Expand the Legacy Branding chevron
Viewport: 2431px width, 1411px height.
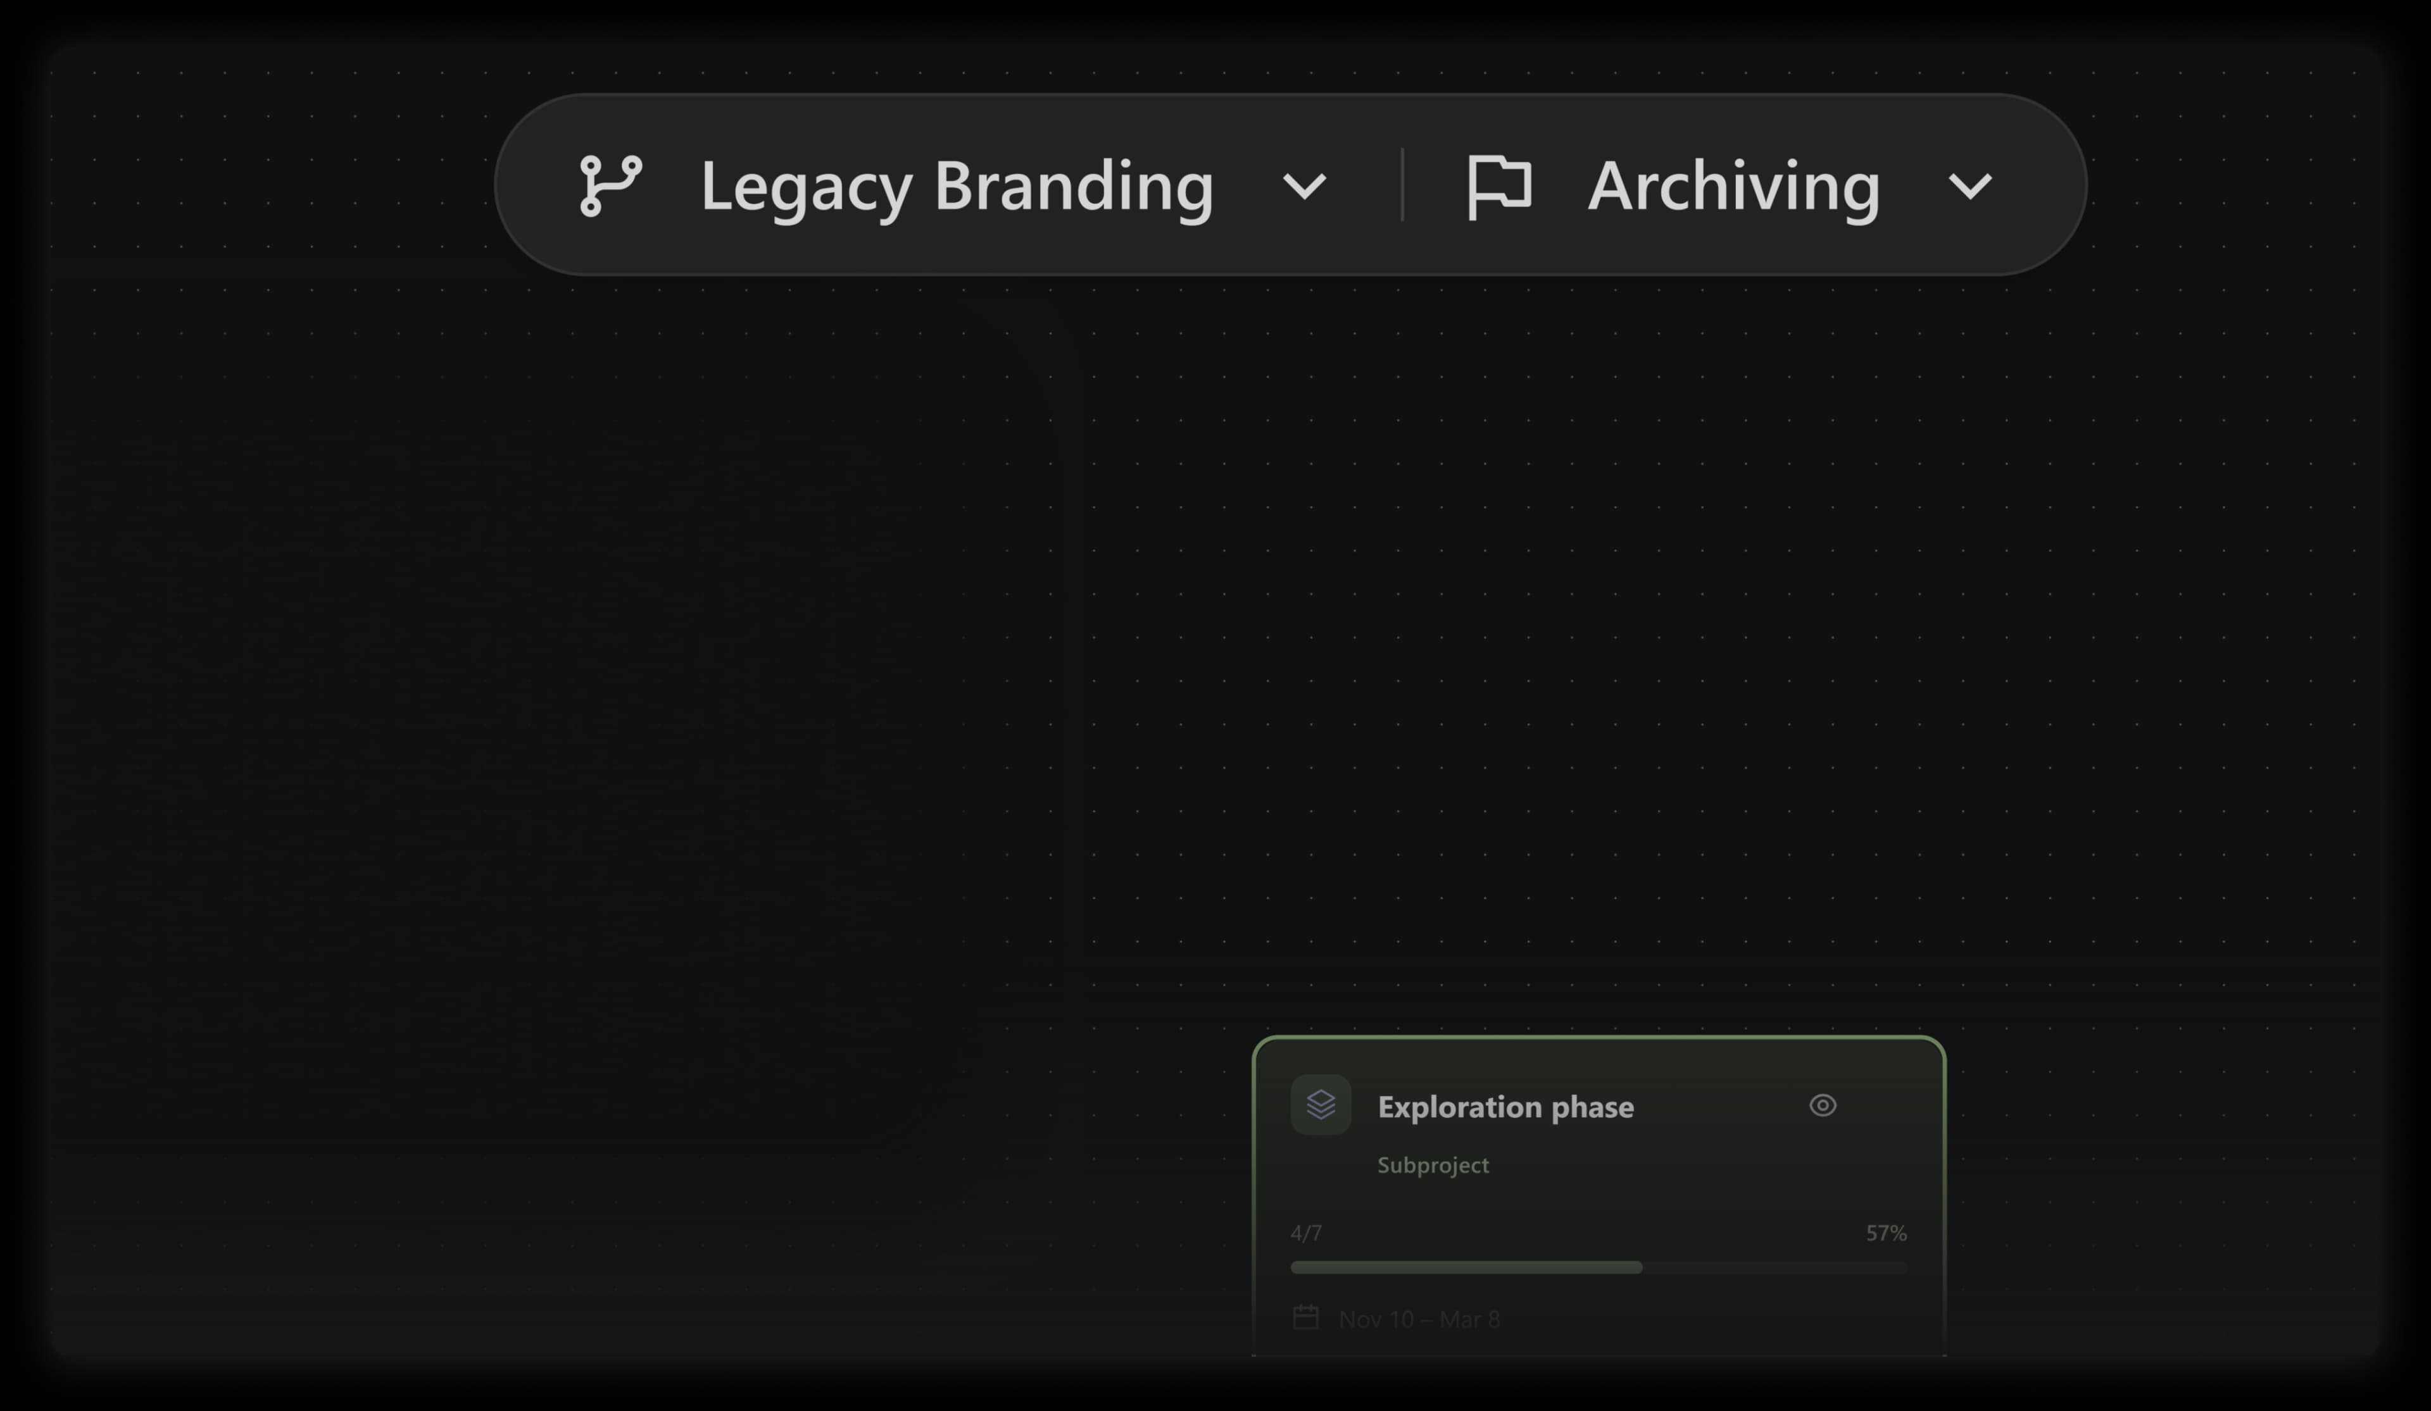pyautogui.click(x=1304, y=186)
